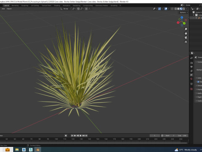Click the pan view hand icon
Viewport: 202px width, 152px height.
coord(186,33)
